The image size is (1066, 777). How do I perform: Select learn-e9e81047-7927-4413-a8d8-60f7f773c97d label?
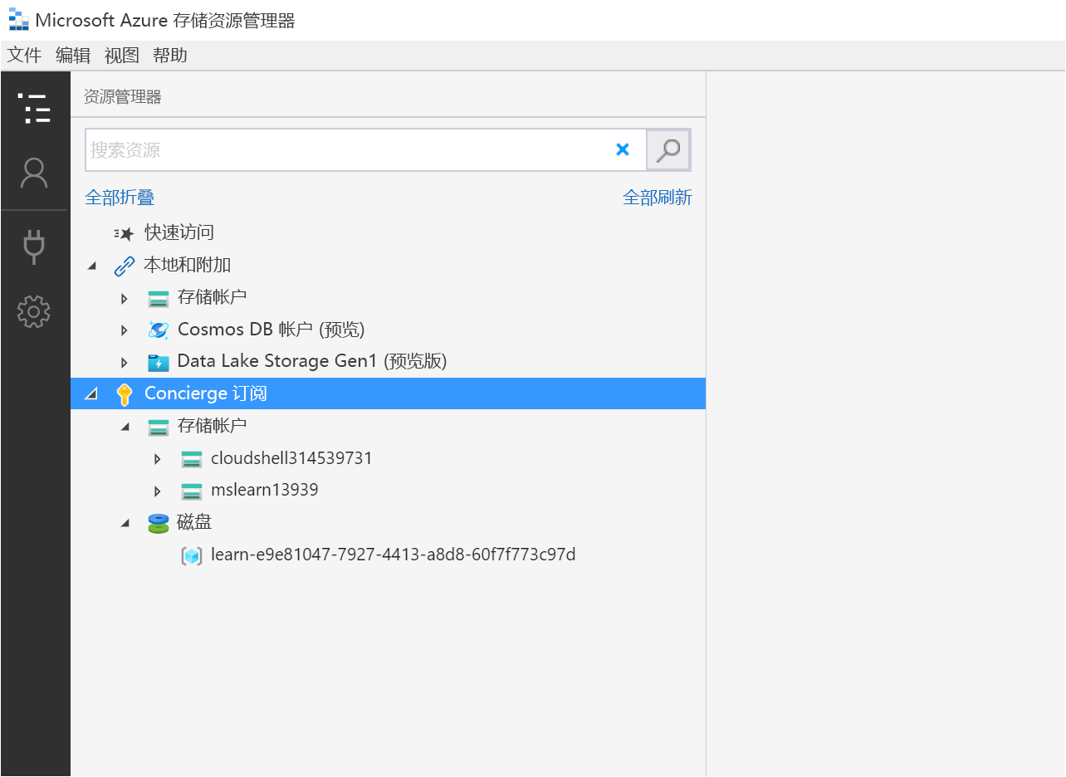394,555
